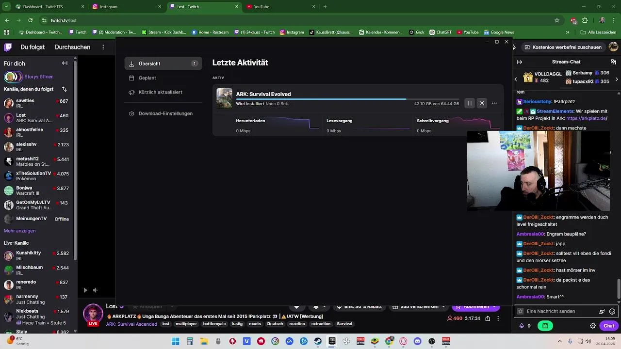Collapse the Für dich sidebar

pos(65,63)
